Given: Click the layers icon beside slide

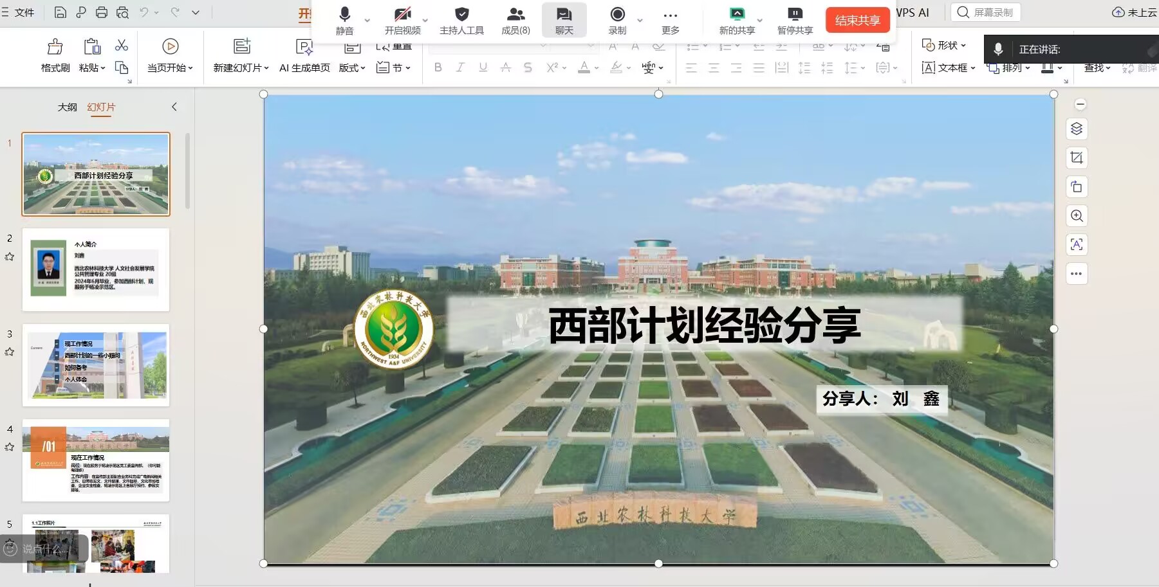Looking at the screenshot, I should (x=1077, y=129).
